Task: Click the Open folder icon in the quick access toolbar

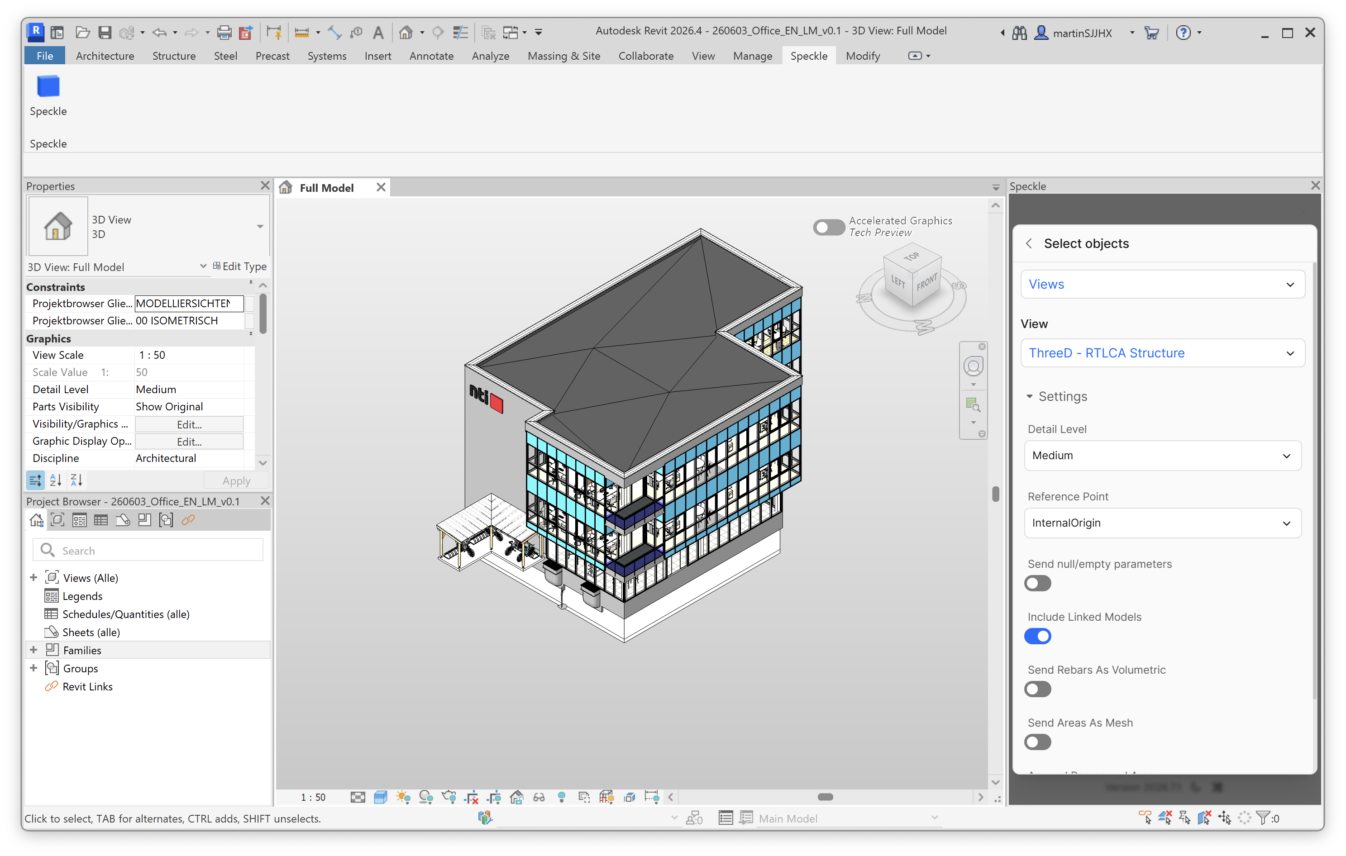Action: pos(83,33)
